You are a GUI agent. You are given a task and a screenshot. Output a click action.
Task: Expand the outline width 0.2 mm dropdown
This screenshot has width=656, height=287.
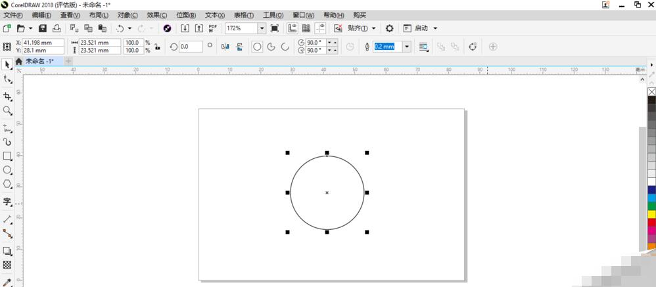coord(407,47)
